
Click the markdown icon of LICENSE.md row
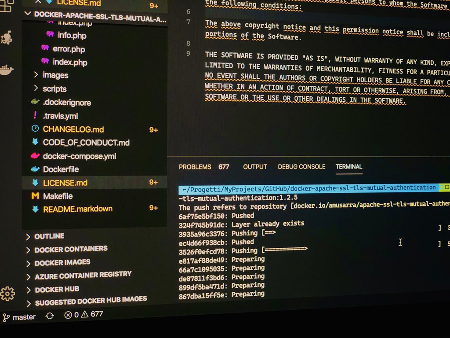pyautogui.click(x=35, y=182)
